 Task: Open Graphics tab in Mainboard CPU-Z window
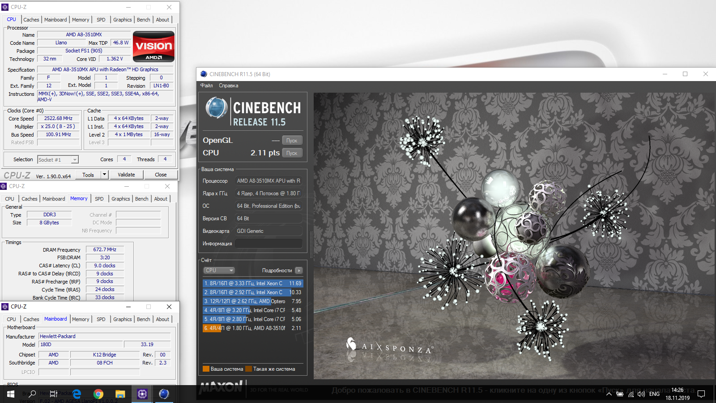tap(123, 319)
